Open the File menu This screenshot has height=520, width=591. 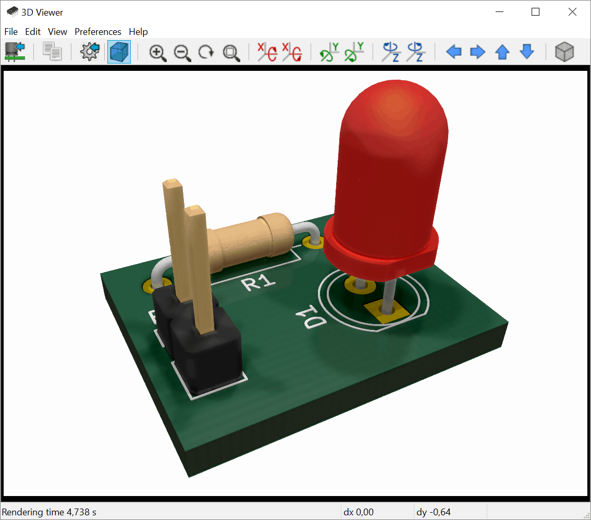tap(11, 32)
